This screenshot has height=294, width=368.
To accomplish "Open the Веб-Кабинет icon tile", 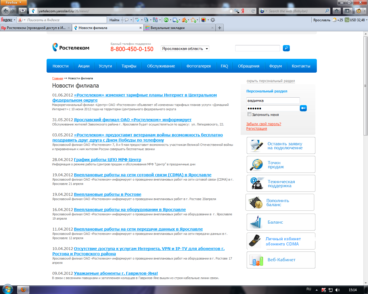I will (x=256, y=260).
